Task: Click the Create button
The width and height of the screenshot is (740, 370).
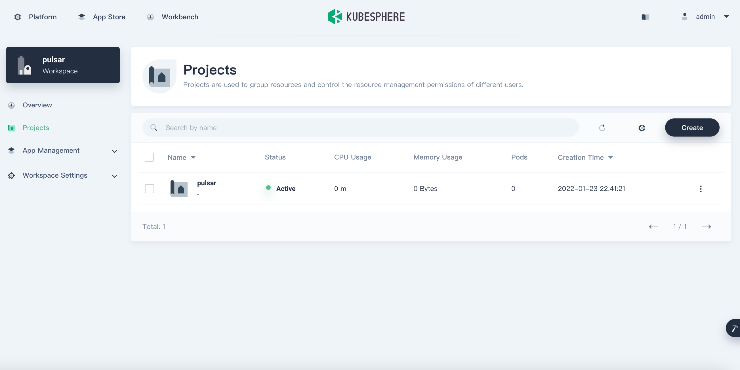Action: click(692, 128)
